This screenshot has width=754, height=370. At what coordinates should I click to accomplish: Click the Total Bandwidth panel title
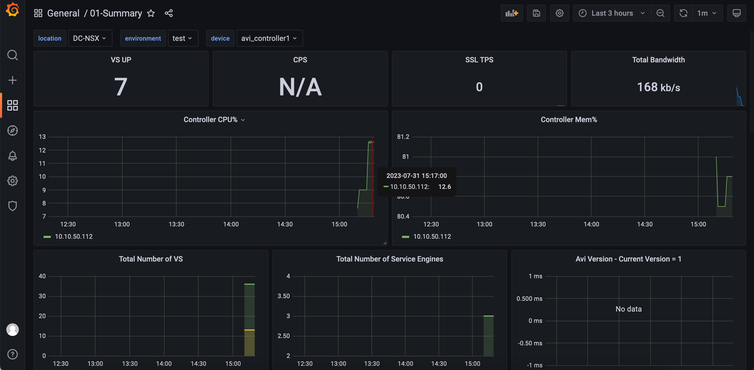pos(658,60)
